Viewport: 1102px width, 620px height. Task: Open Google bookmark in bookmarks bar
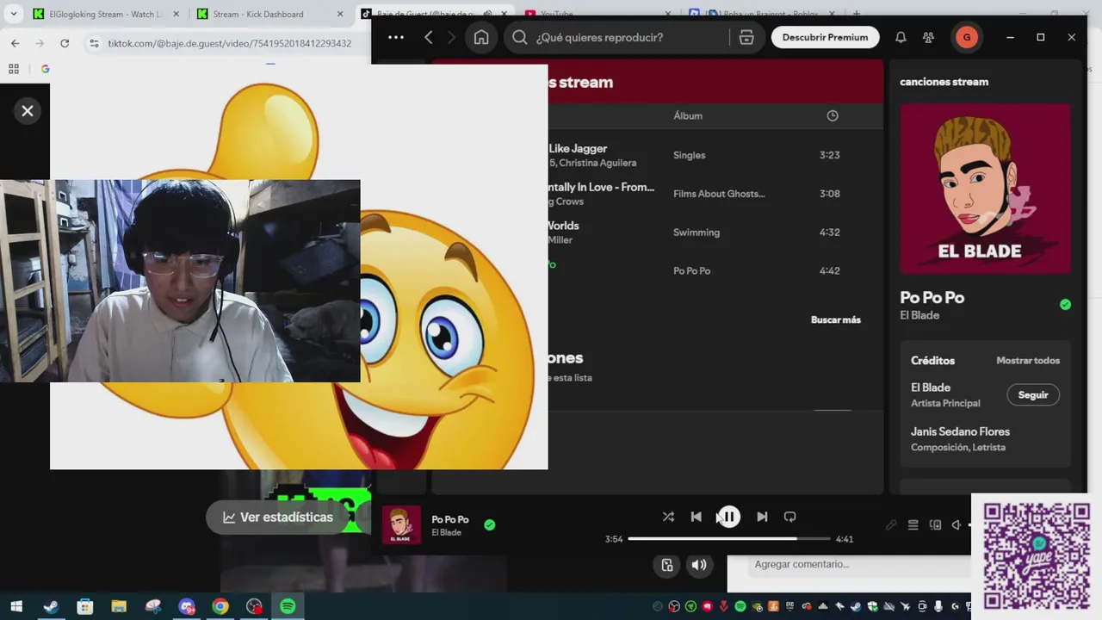pos(45,69)
